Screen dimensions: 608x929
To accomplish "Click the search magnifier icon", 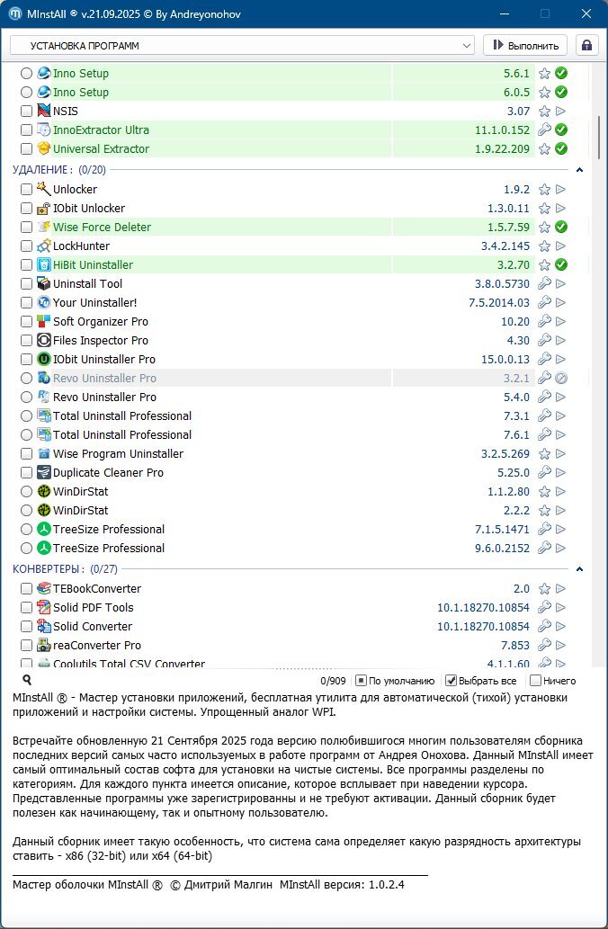I will pyautogui.click(x=27, y=681).
